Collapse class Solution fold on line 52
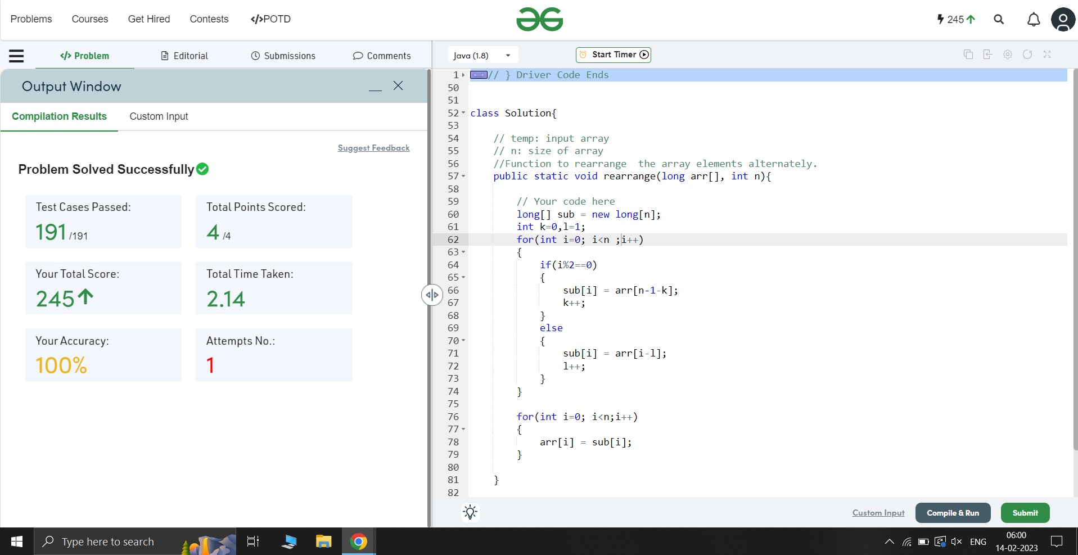Screen dimensions: 1078x555 click(463, 113)
